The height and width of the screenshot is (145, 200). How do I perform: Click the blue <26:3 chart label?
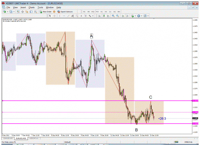click(x=162, y=119)
